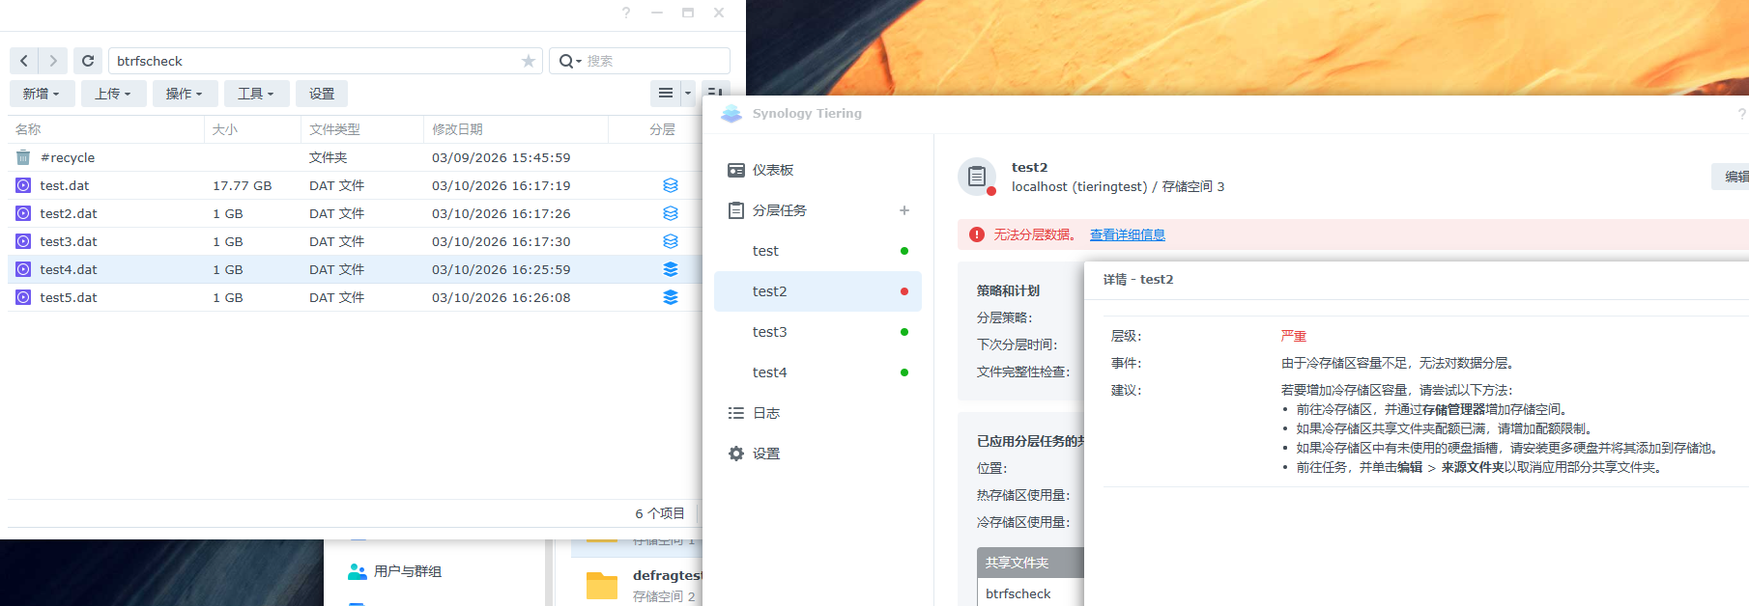
Task: Expand the 工具 dropdown
Action: (x=256, y=94)
